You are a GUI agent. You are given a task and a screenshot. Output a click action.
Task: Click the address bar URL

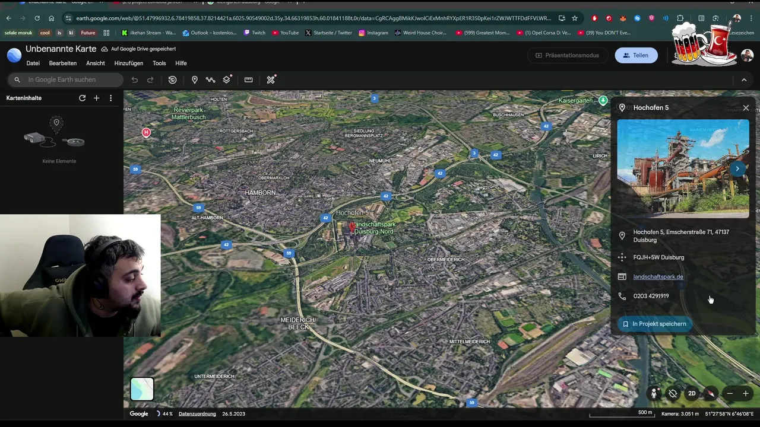coord(313,18)
